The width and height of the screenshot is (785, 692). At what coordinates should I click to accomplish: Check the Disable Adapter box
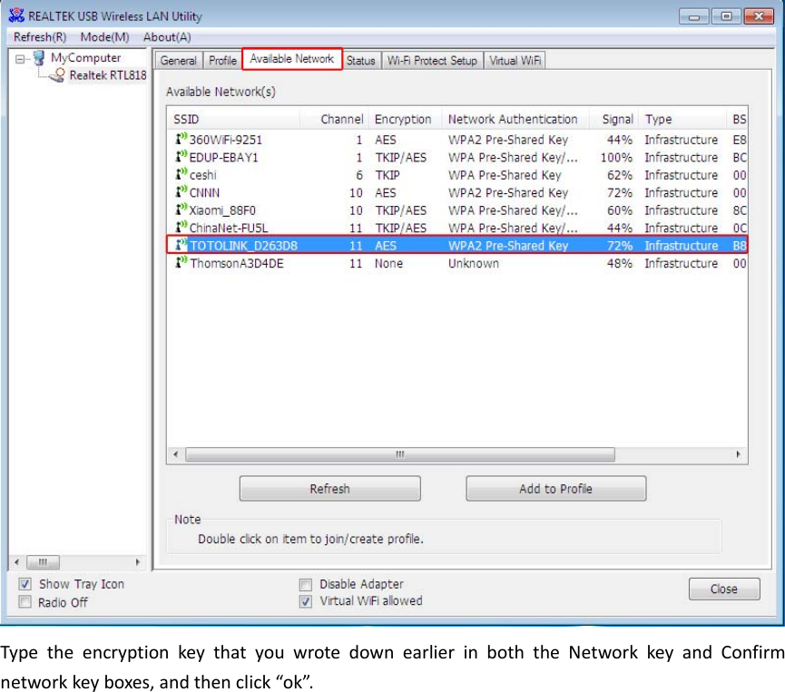tap(306, 584)
